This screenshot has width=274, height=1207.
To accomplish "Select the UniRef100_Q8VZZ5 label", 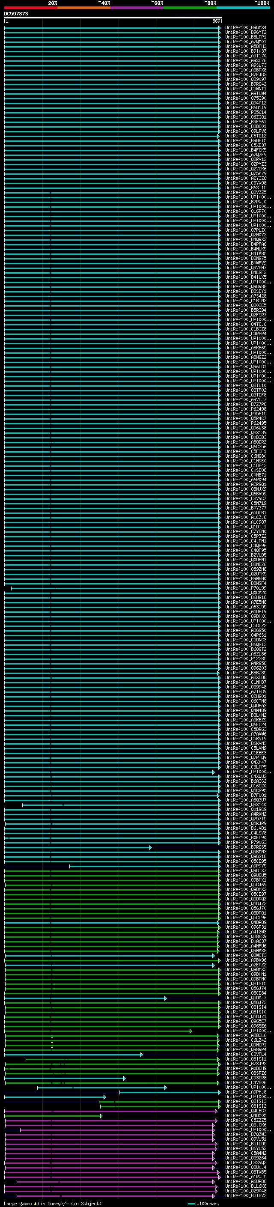I will coord(245,192).
